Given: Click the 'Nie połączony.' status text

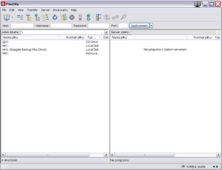Looking at the screenshot, I should pyautogui.click(x=120, y=160).
